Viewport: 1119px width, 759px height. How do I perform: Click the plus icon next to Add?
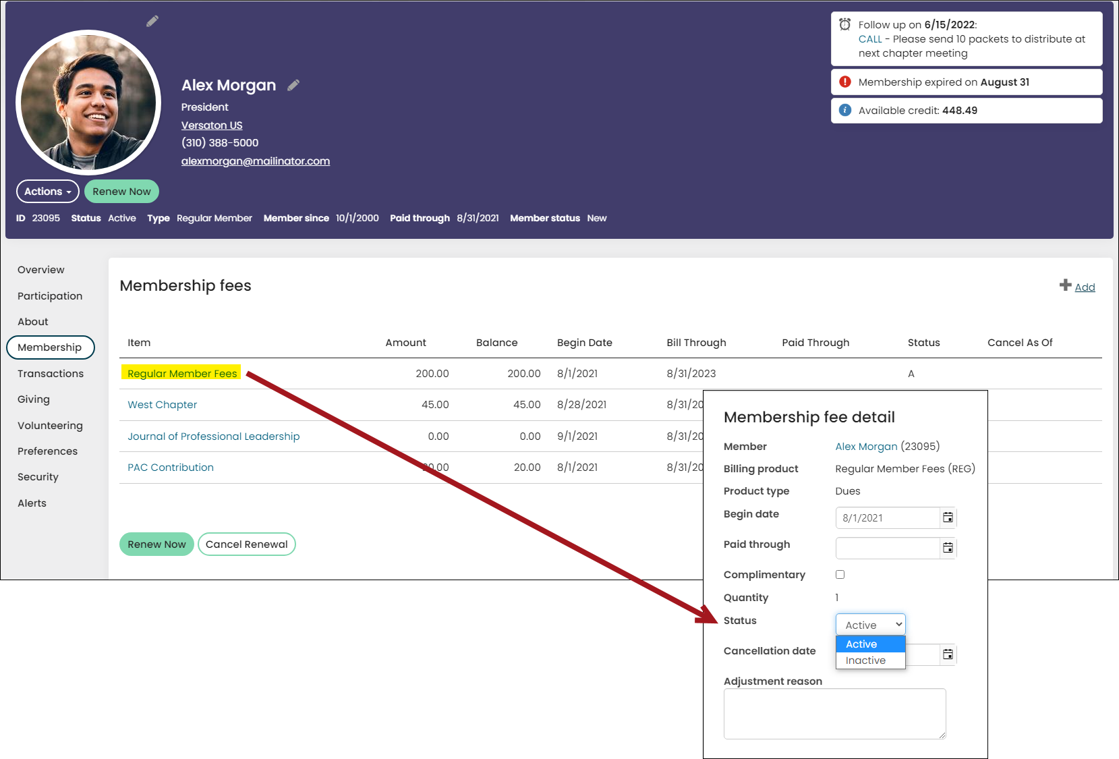1066,285
